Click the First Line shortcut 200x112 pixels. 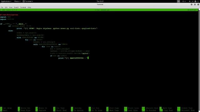pyautogui.click(x=131, y=108)
